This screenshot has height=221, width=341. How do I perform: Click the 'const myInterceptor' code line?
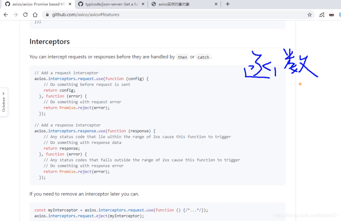pos(121,210)
